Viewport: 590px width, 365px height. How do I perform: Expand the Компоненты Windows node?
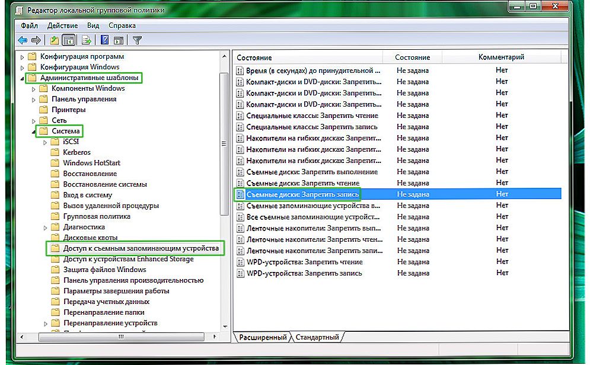[34, 89]
